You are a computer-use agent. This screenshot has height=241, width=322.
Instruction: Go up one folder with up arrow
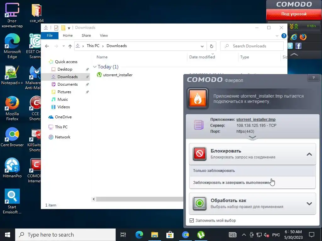(70, 46)
